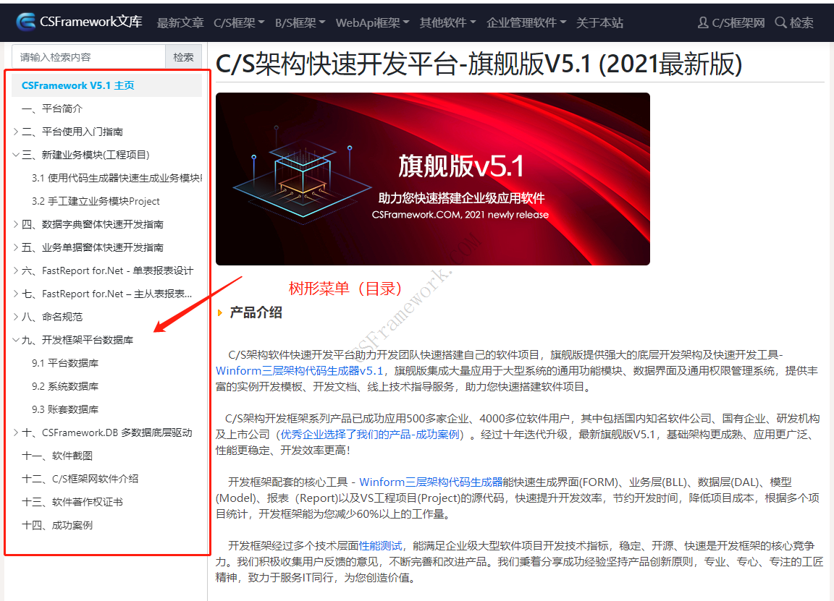Open 十三、软件著作权证书 in the tree
834x601 pixels.
tap(72, 502)
